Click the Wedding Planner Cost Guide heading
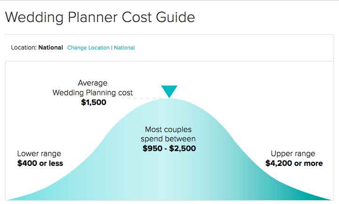This screenshot has height=204, width=339. point(99,17)
